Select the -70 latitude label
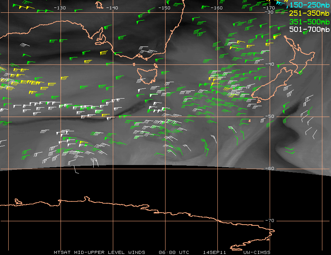Screen dimensions: 331x255 tap(269, 220)
